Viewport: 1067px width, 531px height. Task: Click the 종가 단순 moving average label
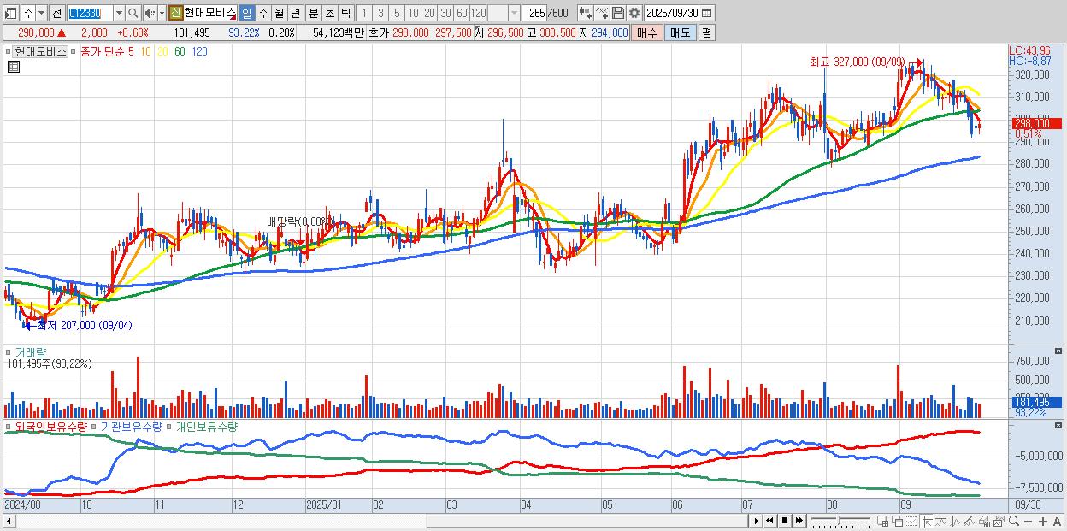[102, 51]
